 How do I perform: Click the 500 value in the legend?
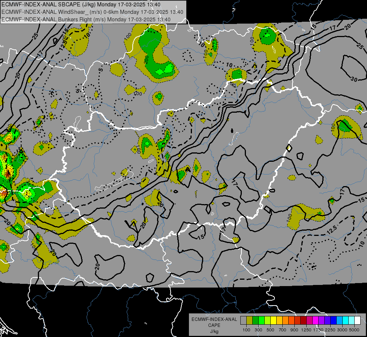click(270, 330)
